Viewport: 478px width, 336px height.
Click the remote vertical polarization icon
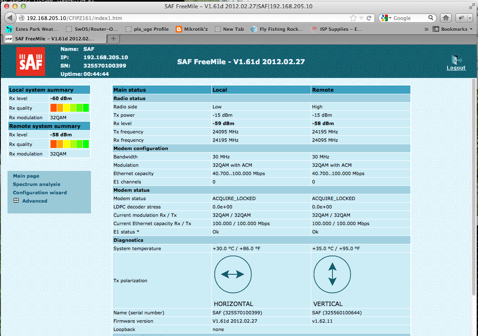tap(332, 274)
